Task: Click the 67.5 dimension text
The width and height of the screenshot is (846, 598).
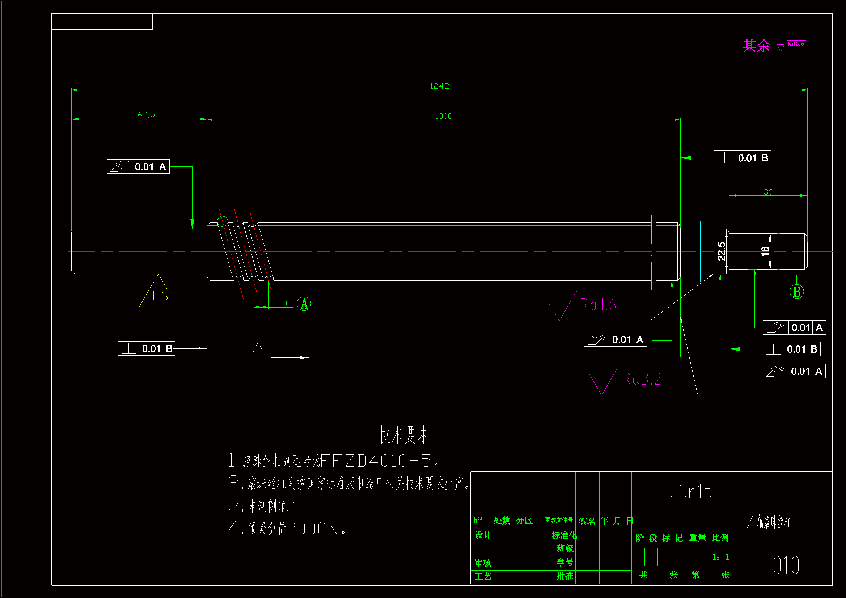Action: tap(146, 115)
